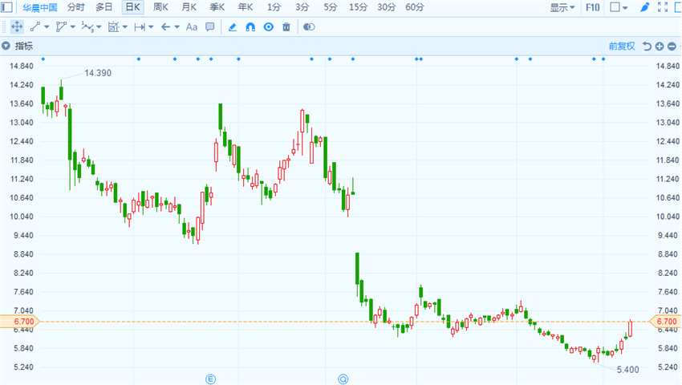
Task: Click the blue pencil edit icon
Action: pos(232,27)
